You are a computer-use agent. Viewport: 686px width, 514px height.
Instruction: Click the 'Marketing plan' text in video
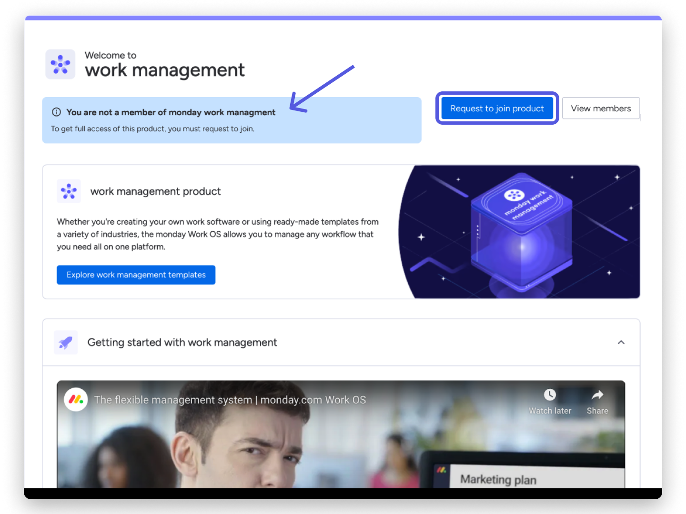pyautogui.click(x=498, y=479)
